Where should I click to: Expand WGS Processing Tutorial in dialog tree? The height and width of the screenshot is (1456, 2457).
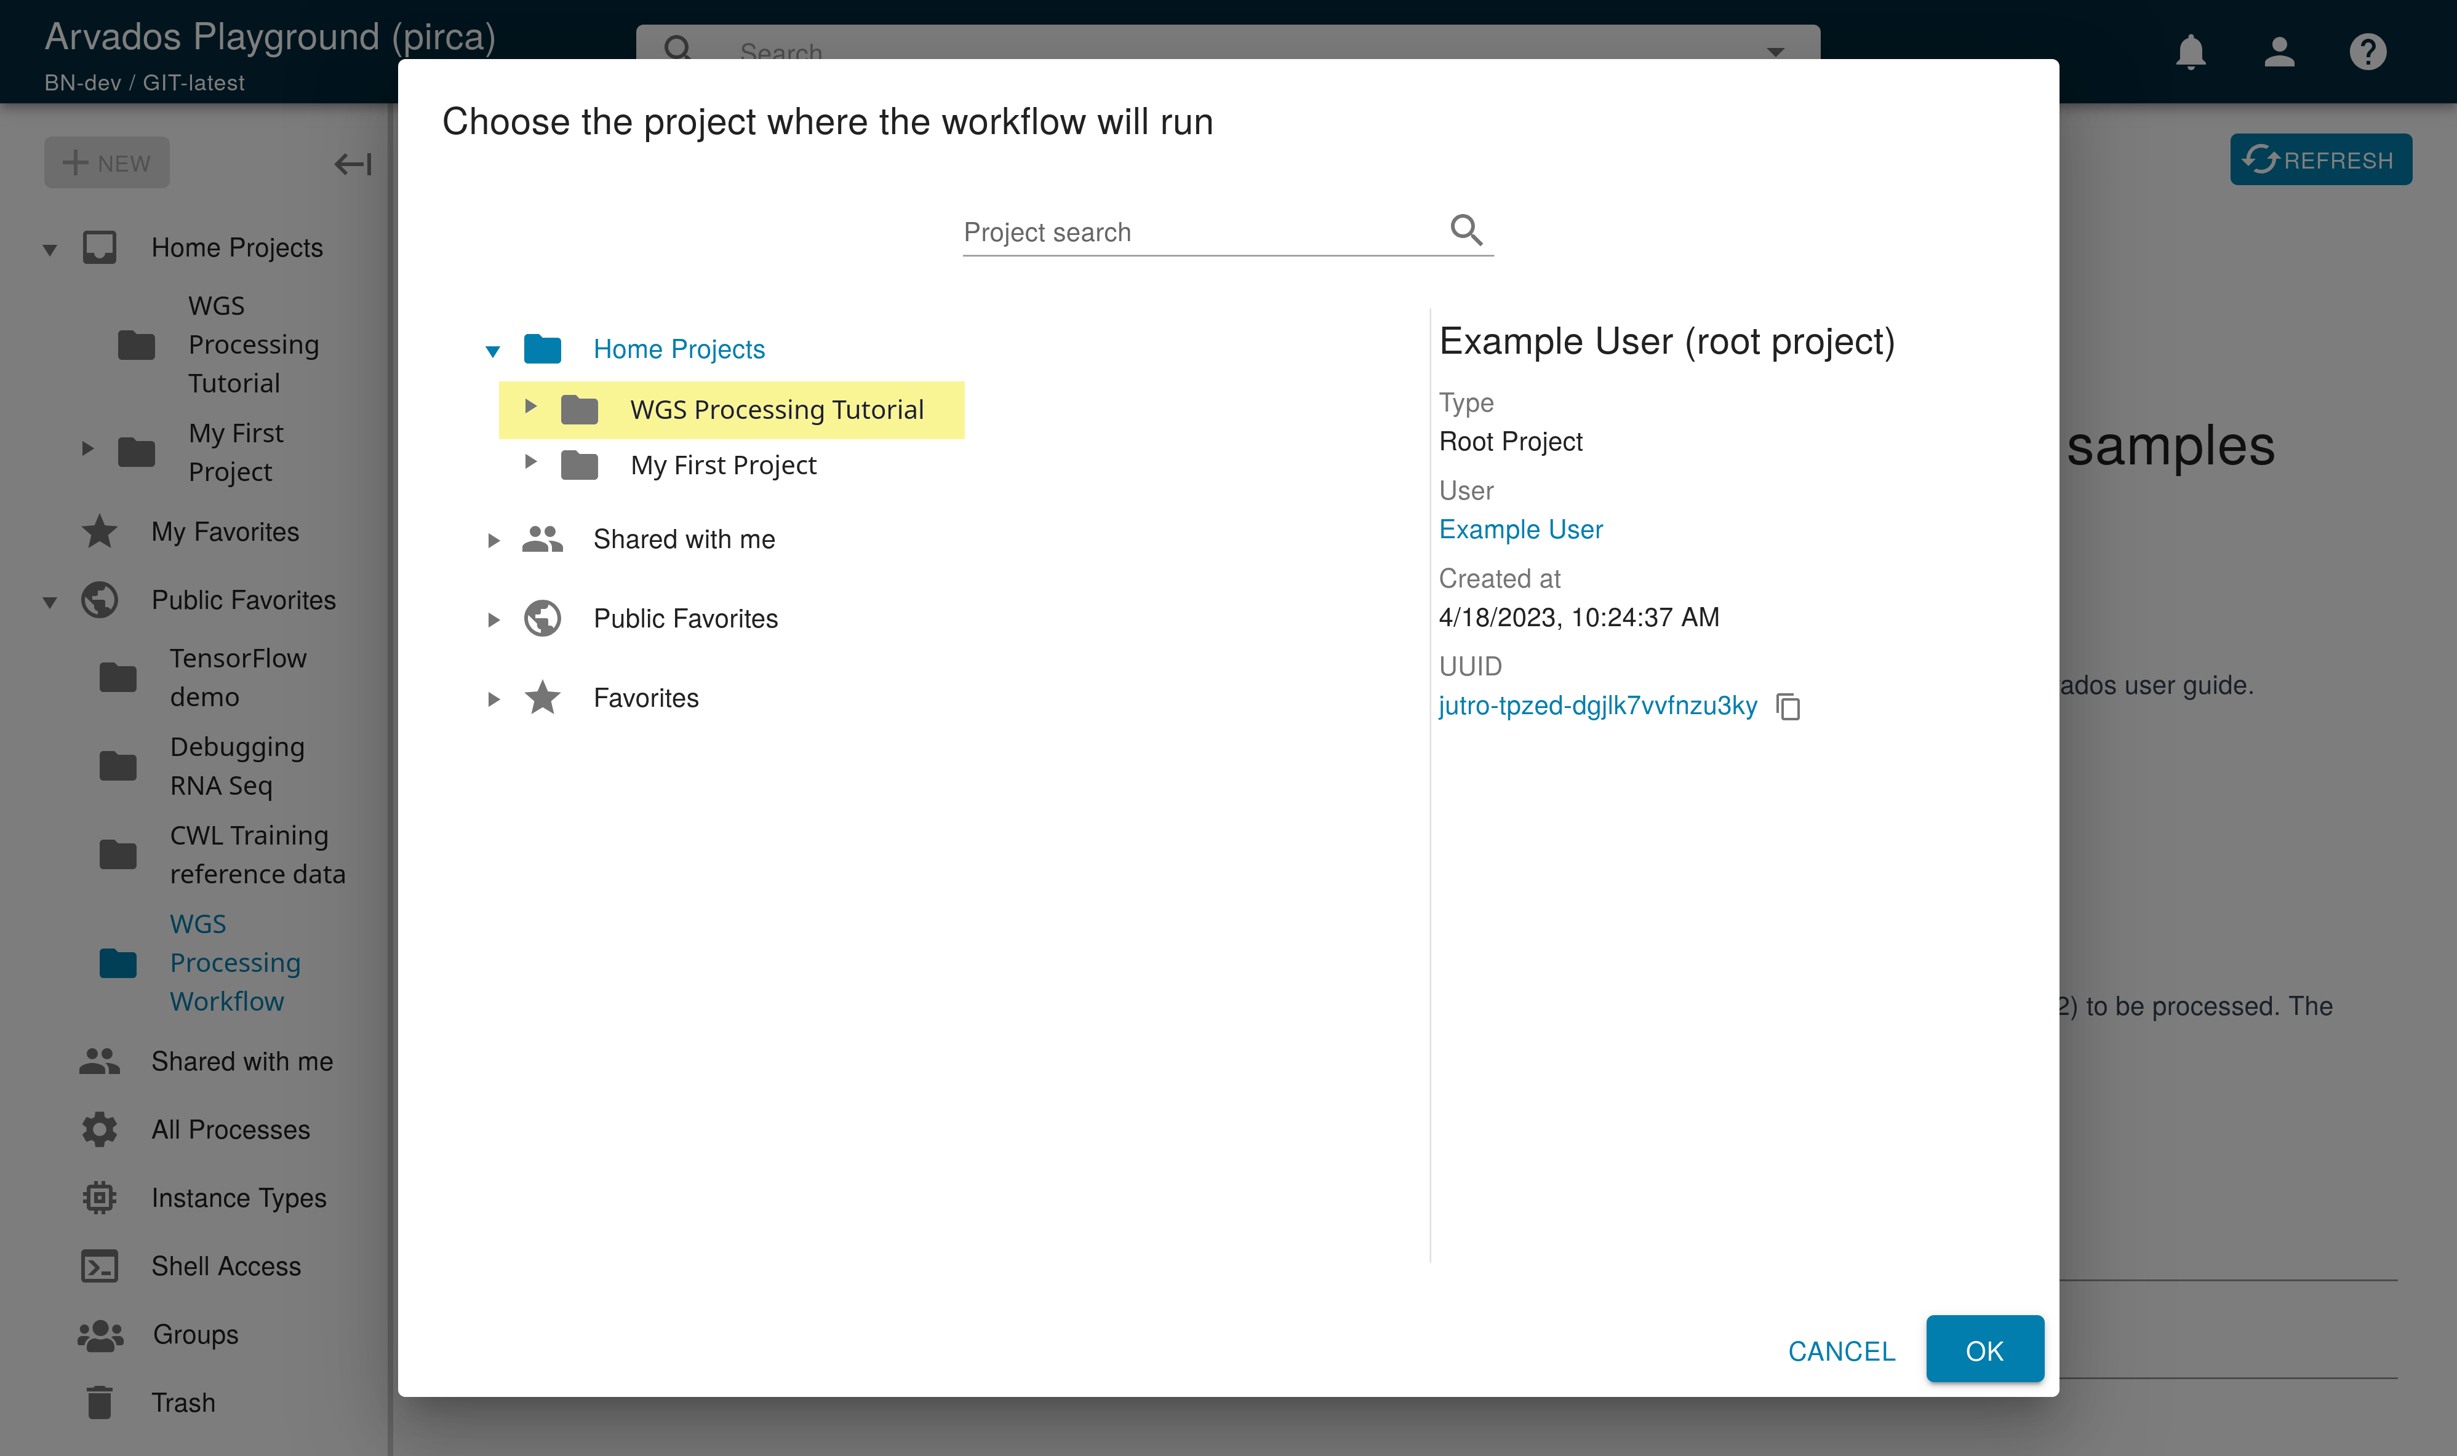pyautogui.click(x=530, y=406)
